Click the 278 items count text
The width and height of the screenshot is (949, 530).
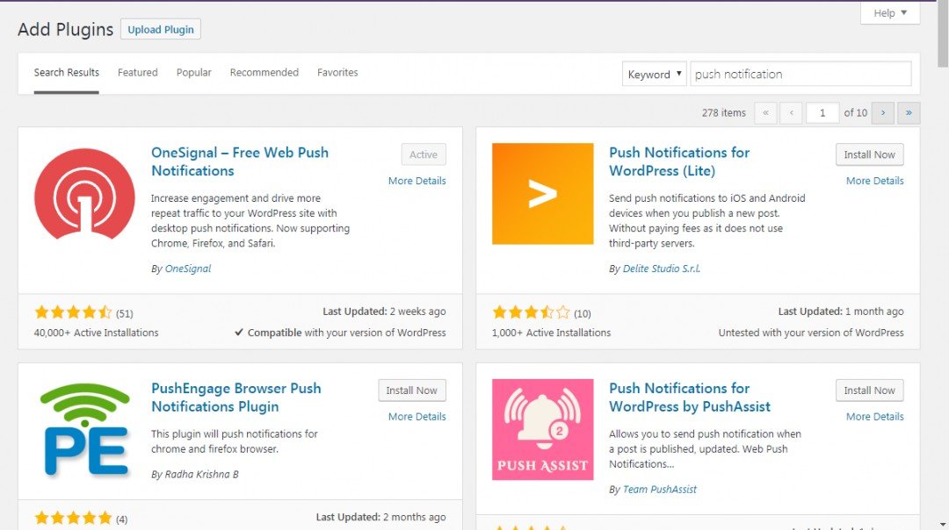point(724,113)
